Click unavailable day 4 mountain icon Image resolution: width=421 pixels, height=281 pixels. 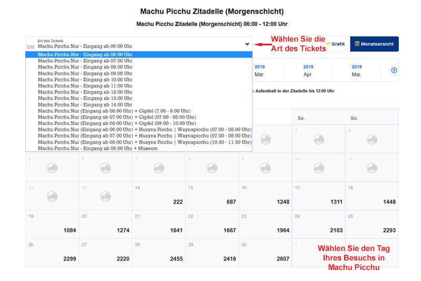click(372, 139)
